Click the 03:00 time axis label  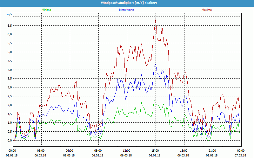coord(41,151)
